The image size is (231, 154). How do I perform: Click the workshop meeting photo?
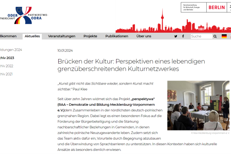[x=198, y=105]
